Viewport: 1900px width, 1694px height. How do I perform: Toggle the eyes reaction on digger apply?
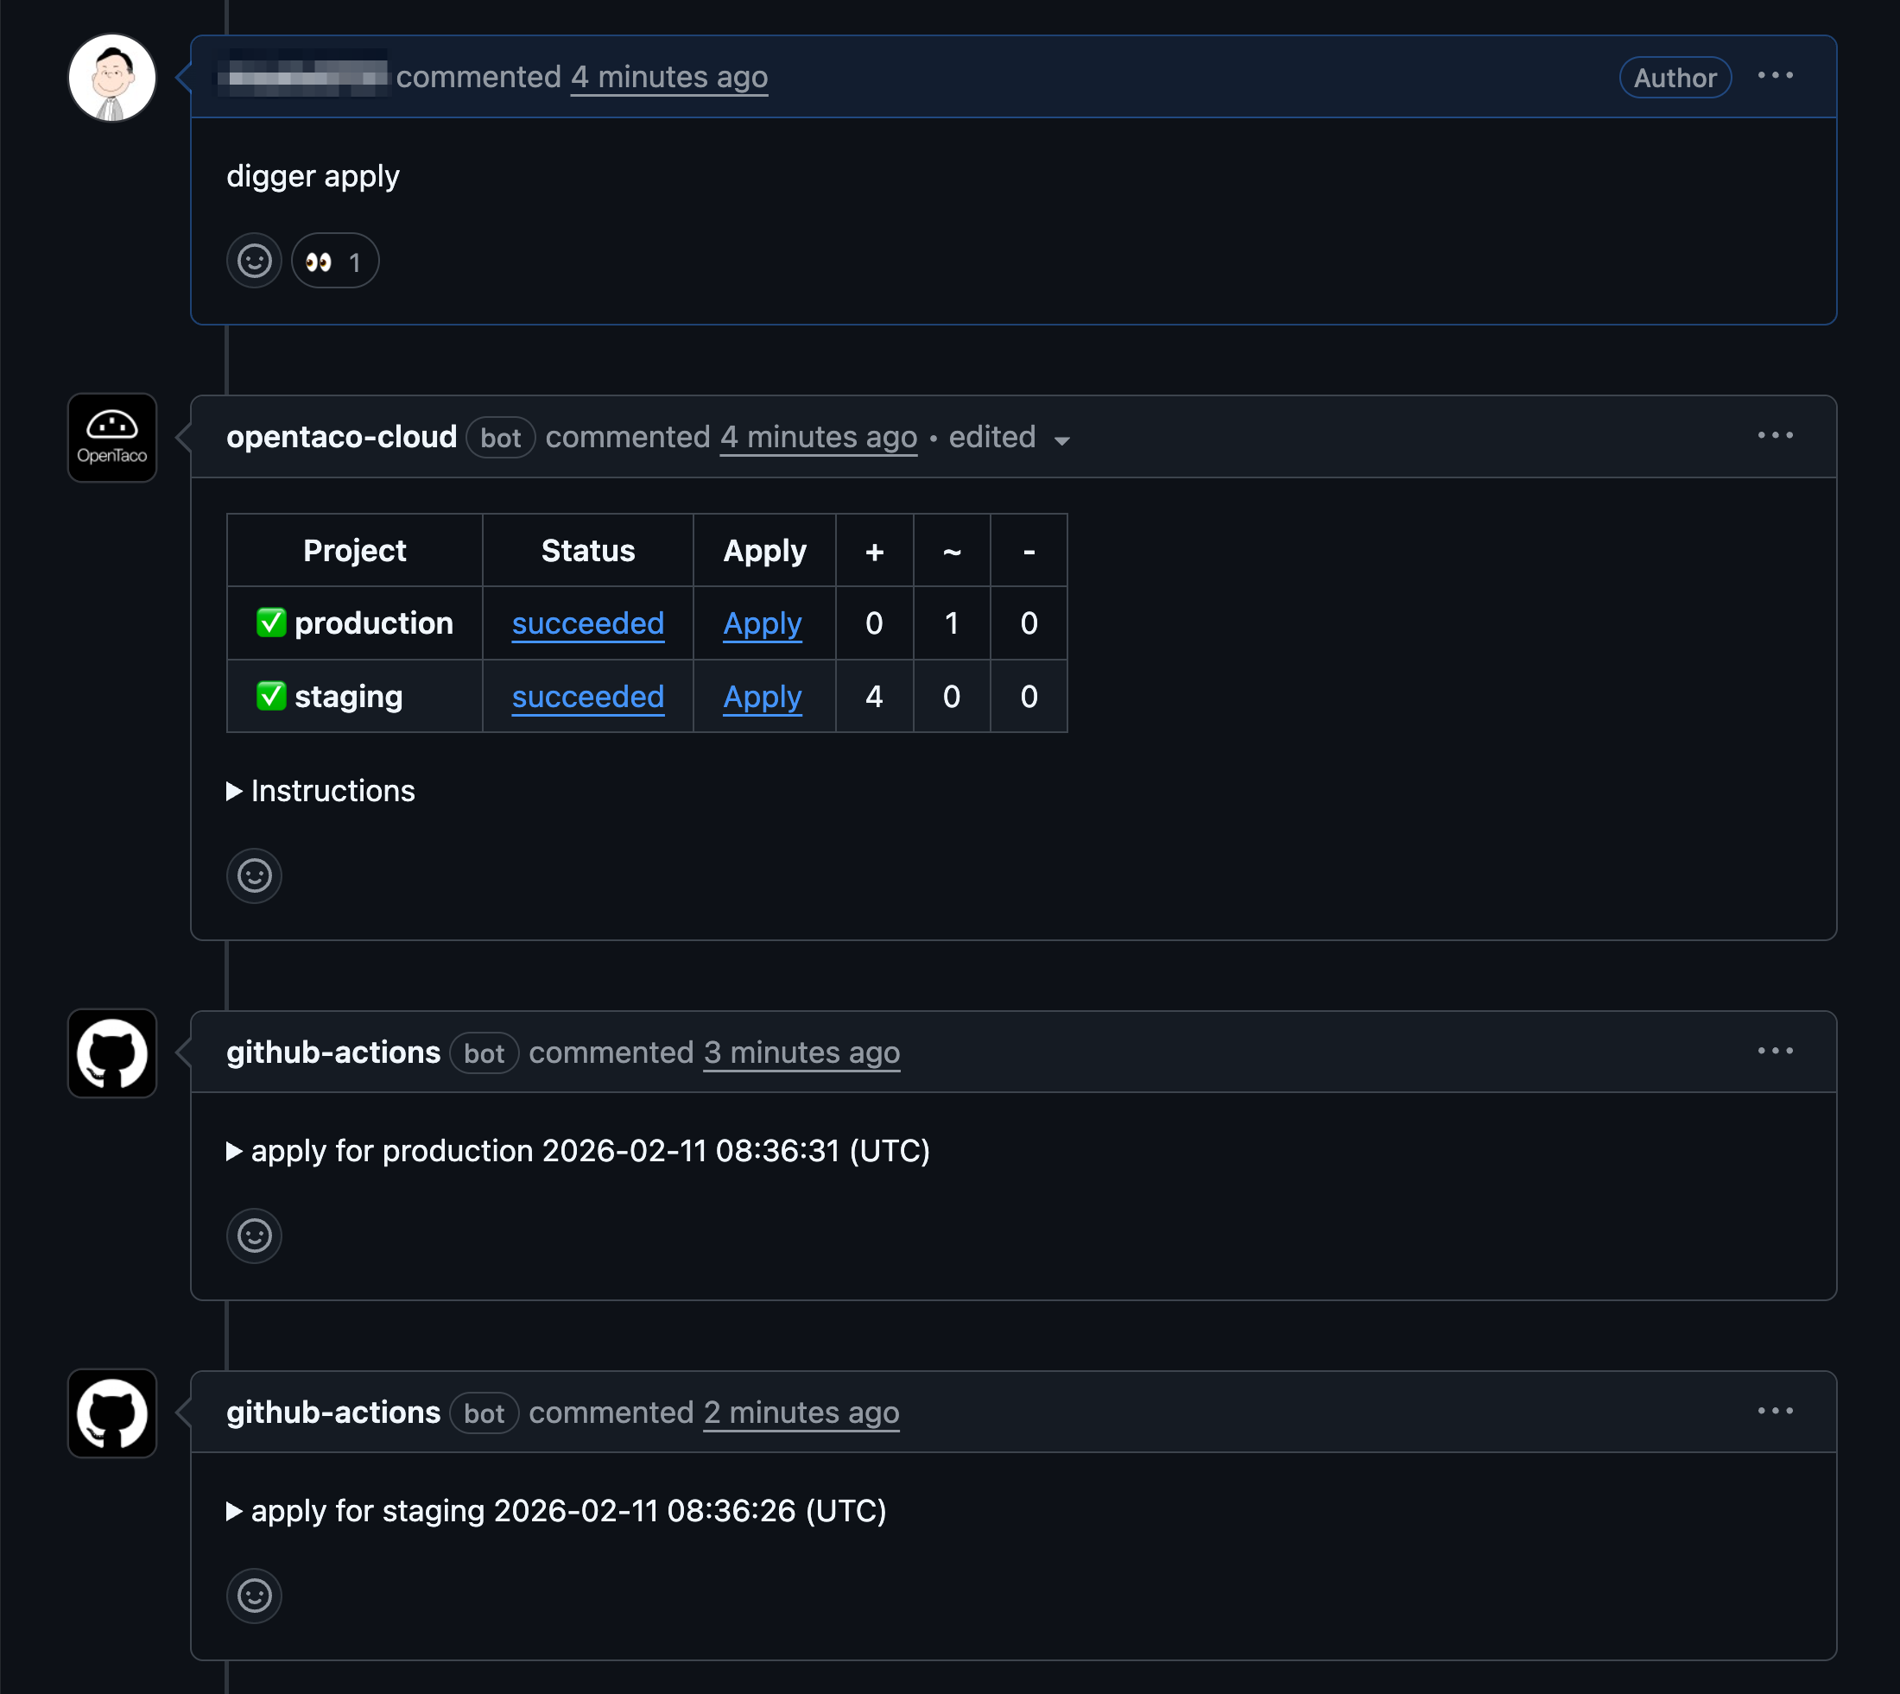tap(333, 261)
